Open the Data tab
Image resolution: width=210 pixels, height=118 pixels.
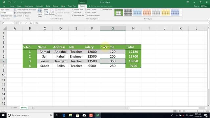coord(48,6)
